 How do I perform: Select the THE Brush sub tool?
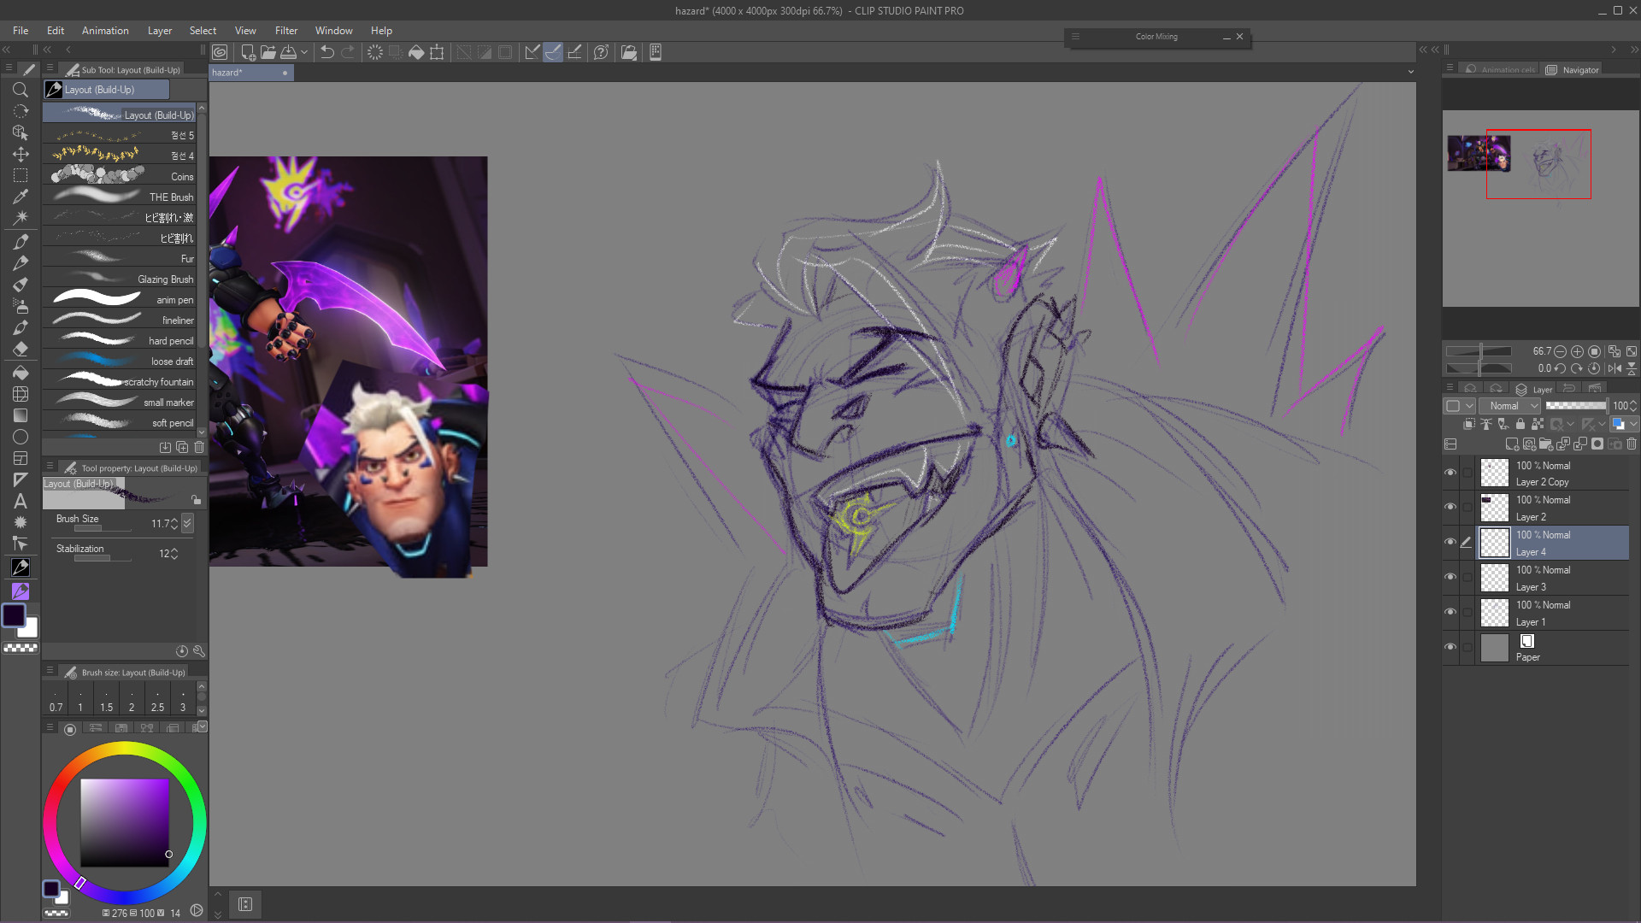point(120,197)
